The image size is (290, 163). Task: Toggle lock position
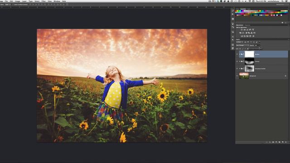pyautogui.click(x=245, y=49)
